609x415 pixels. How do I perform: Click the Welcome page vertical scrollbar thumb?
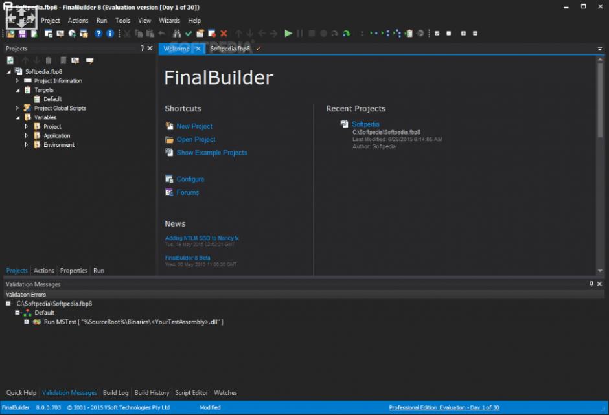600,100
